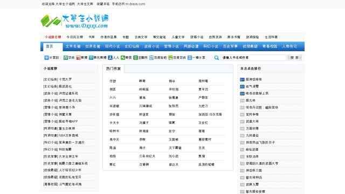Open 网游动漫 category
Viewport: 345px width, 194px height.
191,46
